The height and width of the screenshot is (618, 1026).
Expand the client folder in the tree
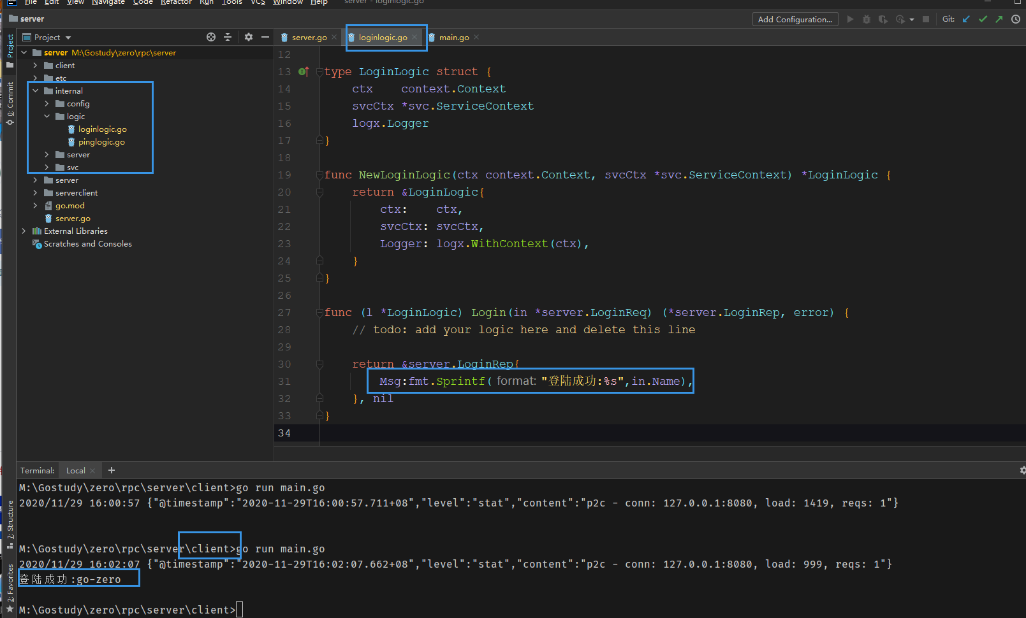36,66
